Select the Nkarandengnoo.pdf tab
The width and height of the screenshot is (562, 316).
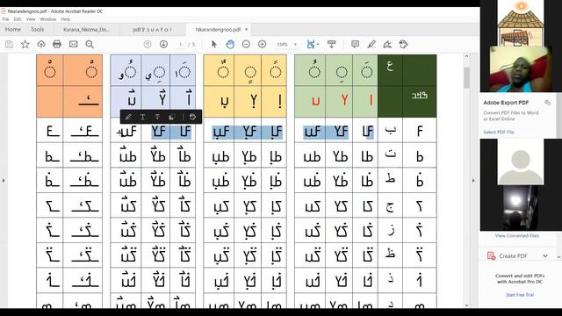click(218, 30)
